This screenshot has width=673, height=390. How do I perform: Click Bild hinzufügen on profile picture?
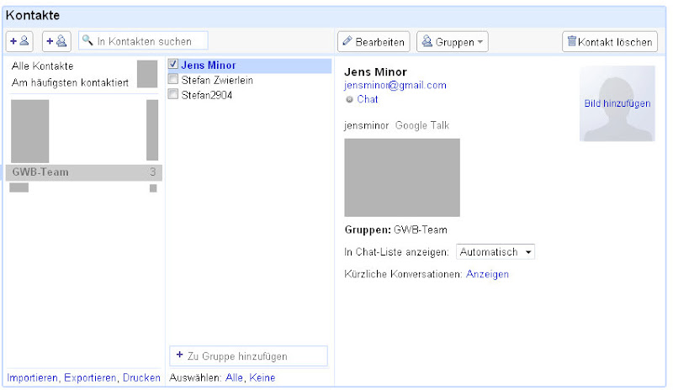point(617,103)
